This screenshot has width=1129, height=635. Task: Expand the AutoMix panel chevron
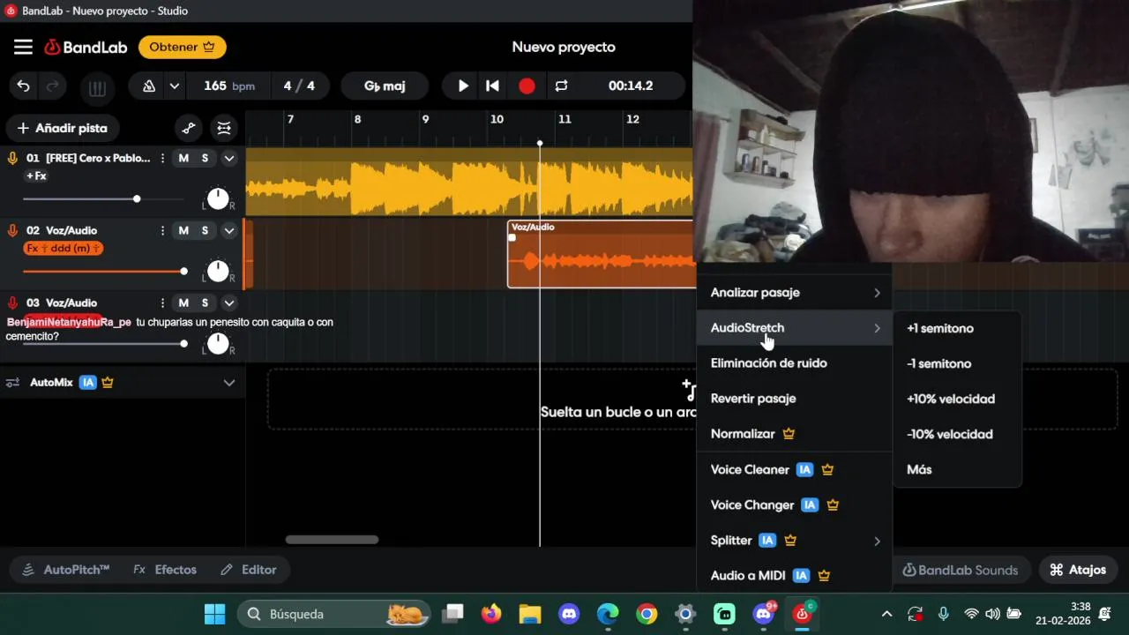click(x=229, y=383)
